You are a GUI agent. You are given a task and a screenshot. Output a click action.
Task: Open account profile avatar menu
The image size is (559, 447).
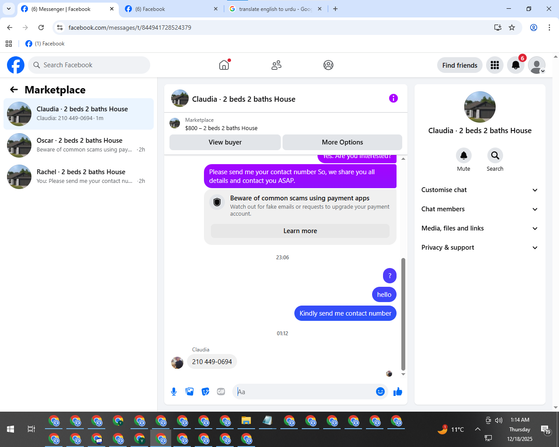pyautogui.click(x=537, y=65)
